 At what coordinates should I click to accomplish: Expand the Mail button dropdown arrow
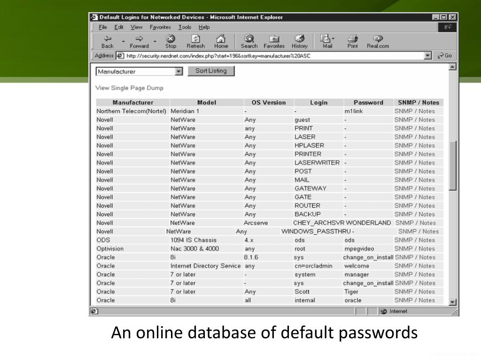(333, 38)
